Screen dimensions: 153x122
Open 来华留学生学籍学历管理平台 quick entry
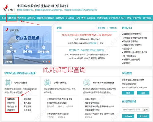135,38
